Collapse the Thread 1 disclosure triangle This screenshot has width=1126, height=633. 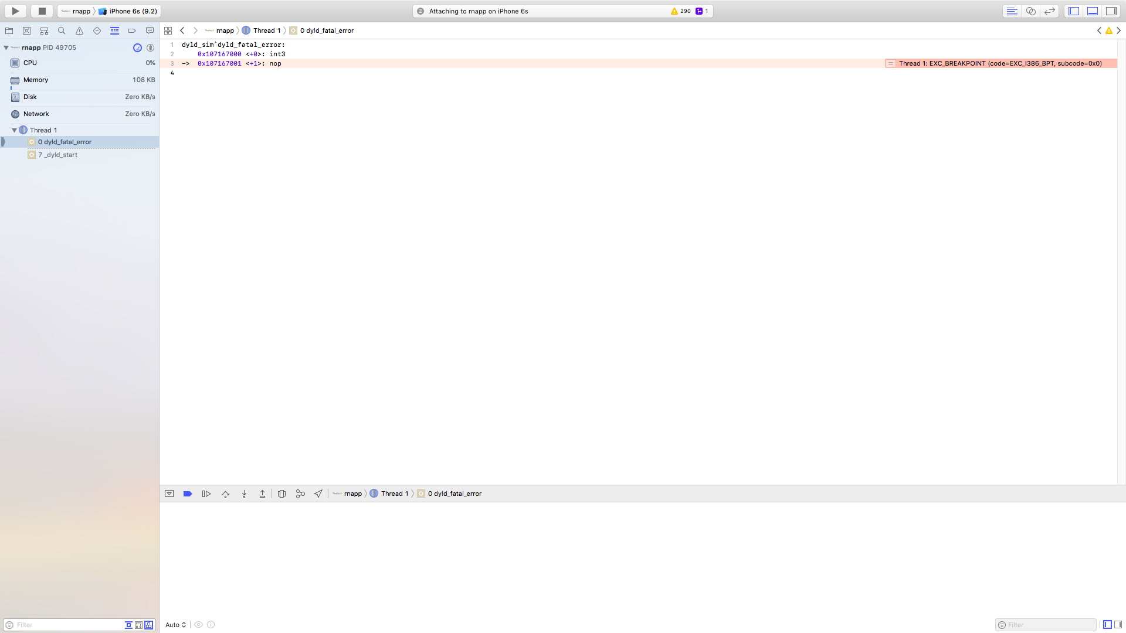click(x=14, y=130)
